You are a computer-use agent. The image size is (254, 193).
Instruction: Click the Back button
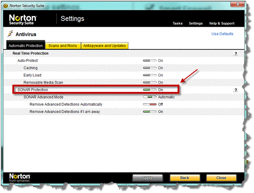(185, 178)
